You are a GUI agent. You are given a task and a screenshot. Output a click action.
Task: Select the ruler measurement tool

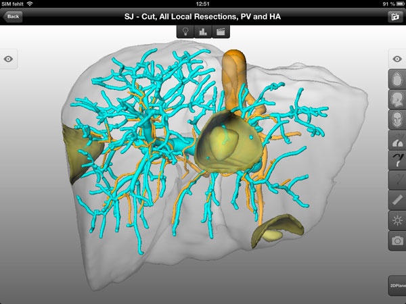397,201
